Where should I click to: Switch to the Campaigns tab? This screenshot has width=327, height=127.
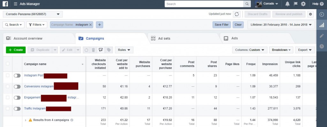(x=91, y=38)
